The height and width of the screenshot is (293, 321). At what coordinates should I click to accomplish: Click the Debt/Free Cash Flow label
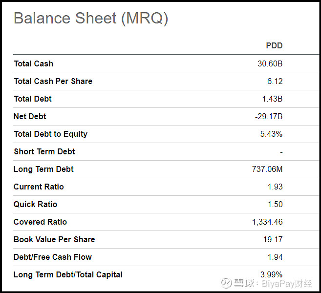53,257
